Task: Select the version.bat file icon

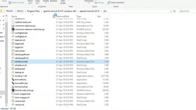Action: (x=13, y=101)
